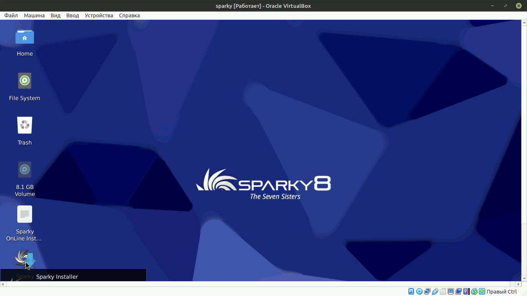The image size is (527, 296).
Task: Open the Вид menu
Action: click(x=56, y=15)
